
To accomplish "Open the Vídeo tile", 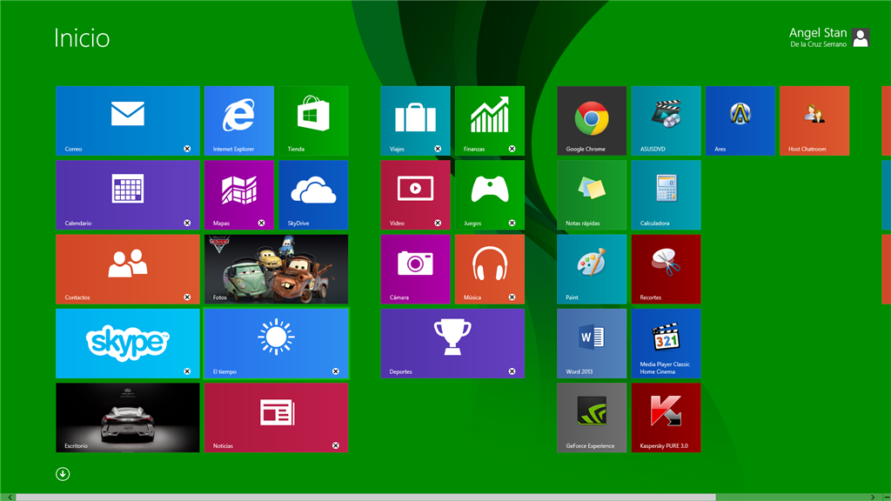I will tap(415, 195).
